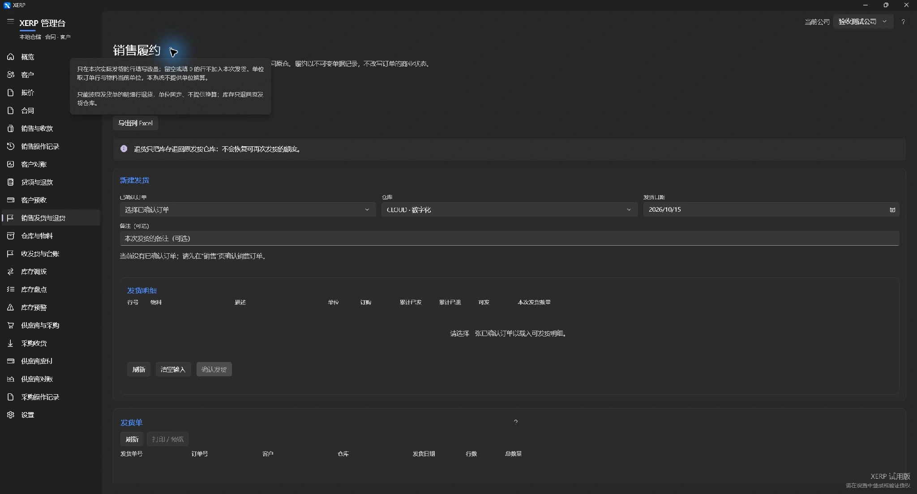Open 设置 settings page
The width and height of the screenshot is (917, 494).
coord(50,415)
